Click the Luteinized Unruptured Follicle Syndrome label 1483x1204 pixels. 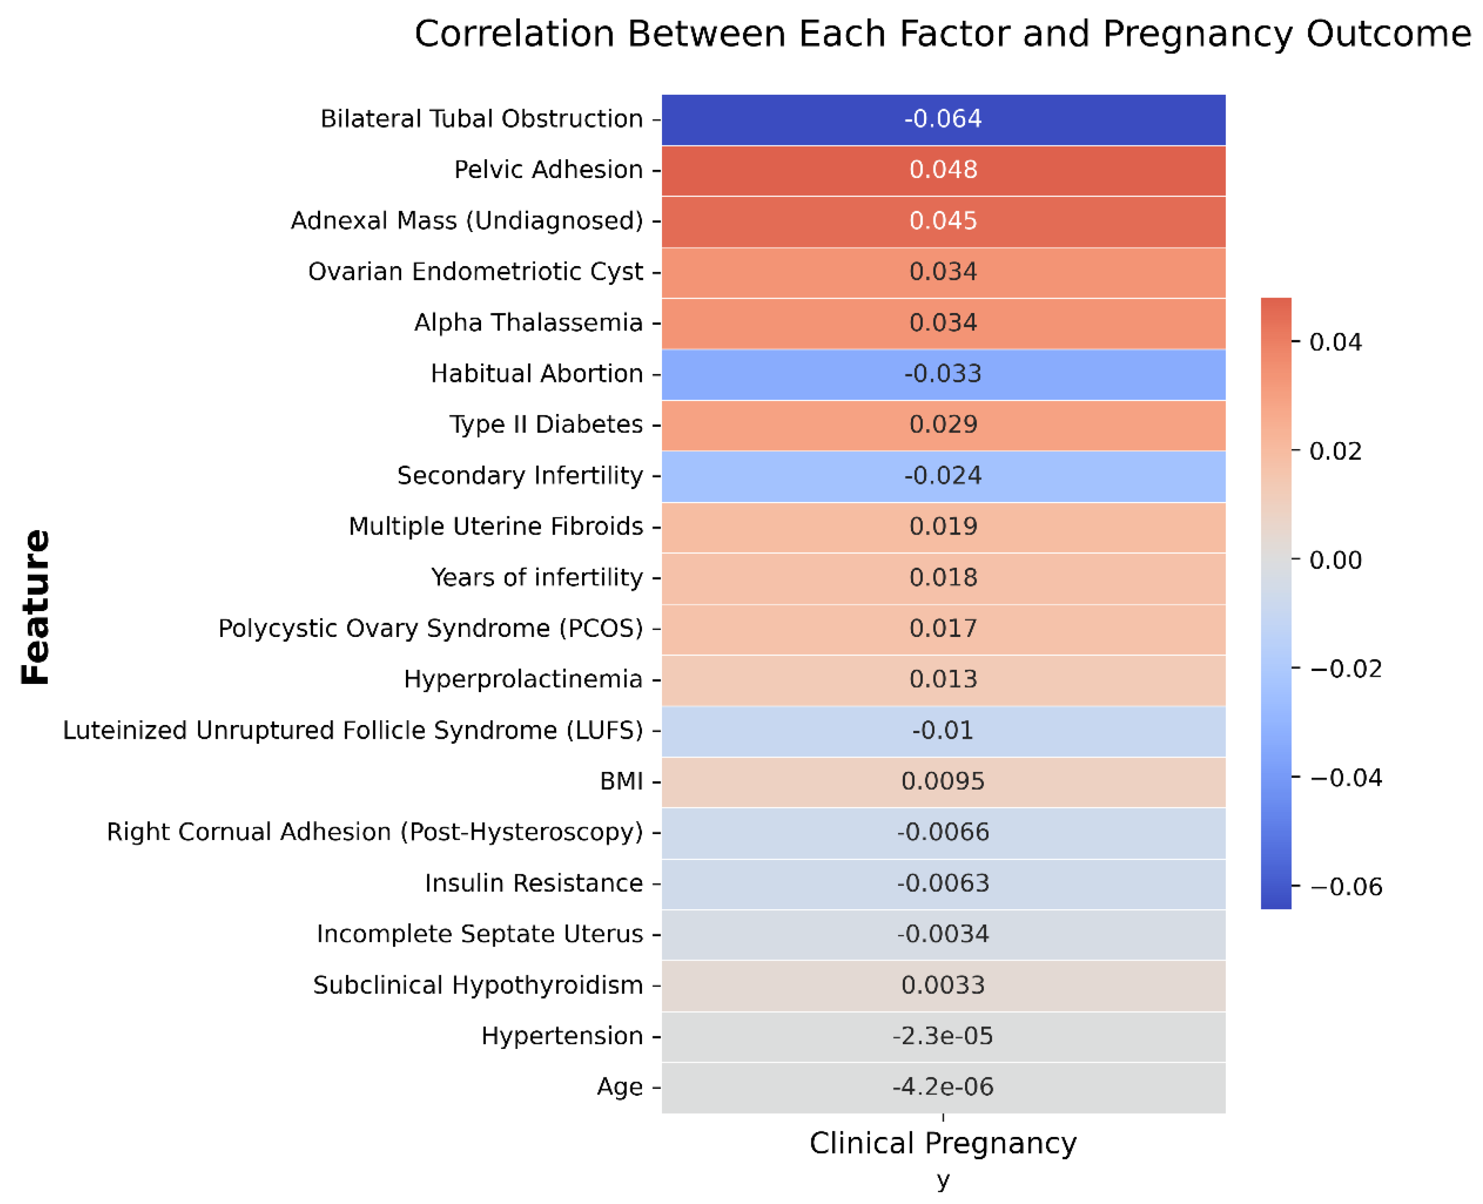352,730
